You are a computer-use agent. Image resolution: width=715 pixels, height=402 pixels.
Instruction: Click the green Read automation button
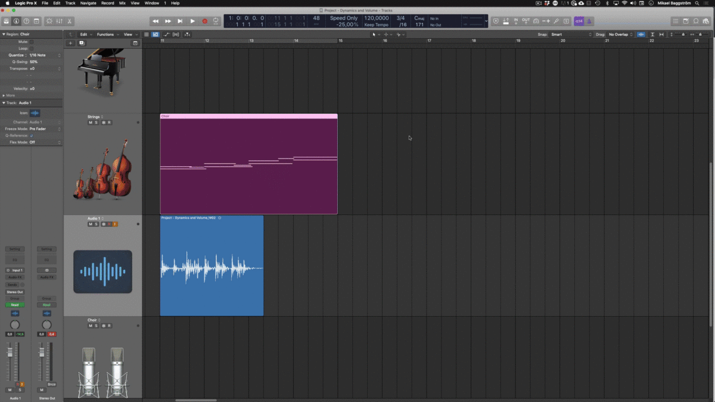(x=14, y=304)
